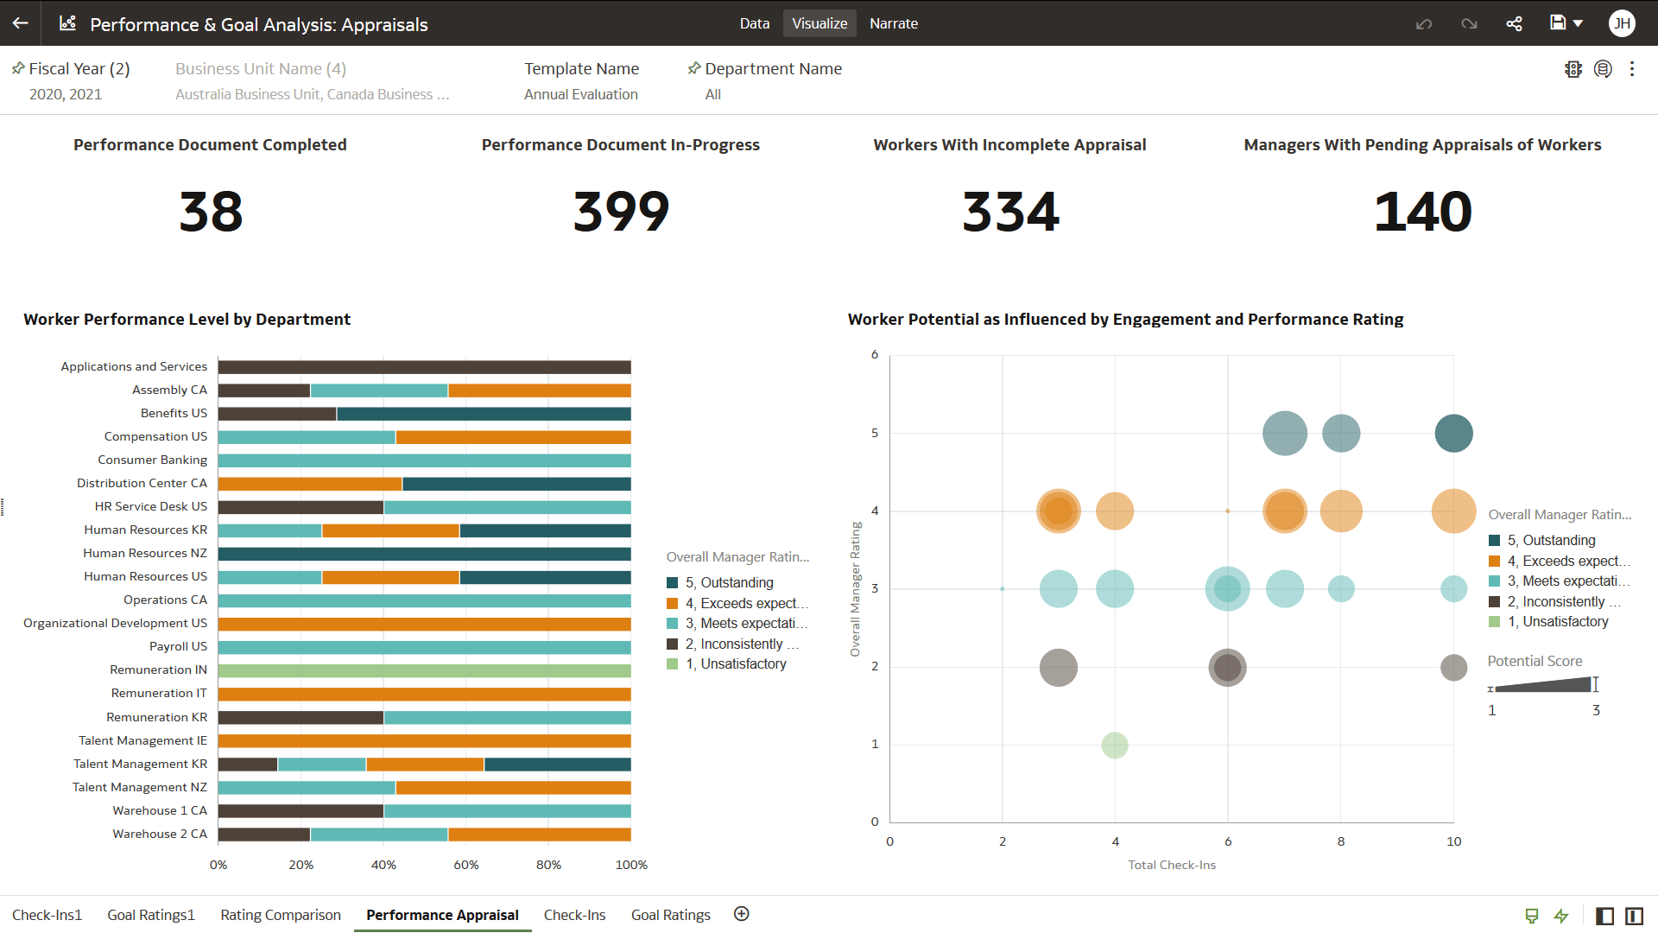Toggle the left data panel

(x=1604, y=916)
